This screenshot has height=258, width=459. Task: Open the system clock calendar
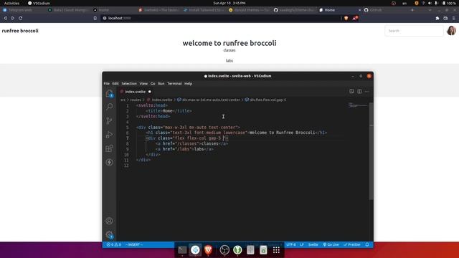point(229,3)
